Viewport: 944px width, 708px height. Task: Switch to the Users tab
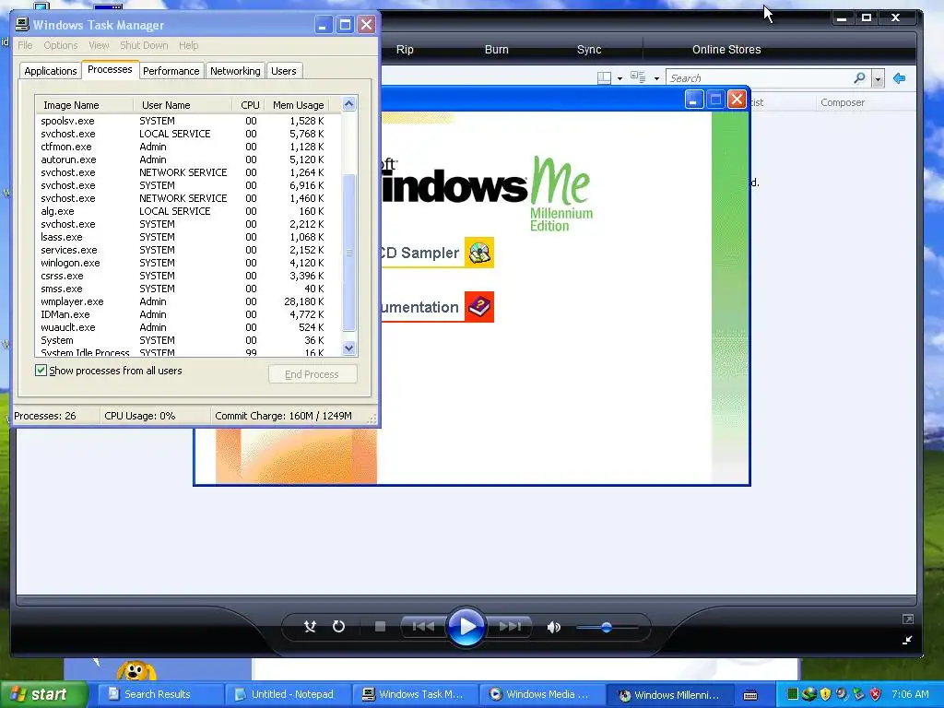point(284,71)
